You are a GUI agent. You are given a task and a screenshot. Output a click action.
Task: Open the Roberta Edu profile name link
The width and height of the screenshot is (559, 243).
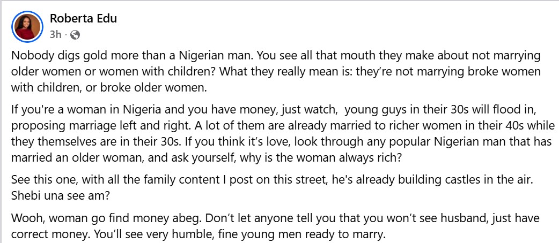coord(83,19)
